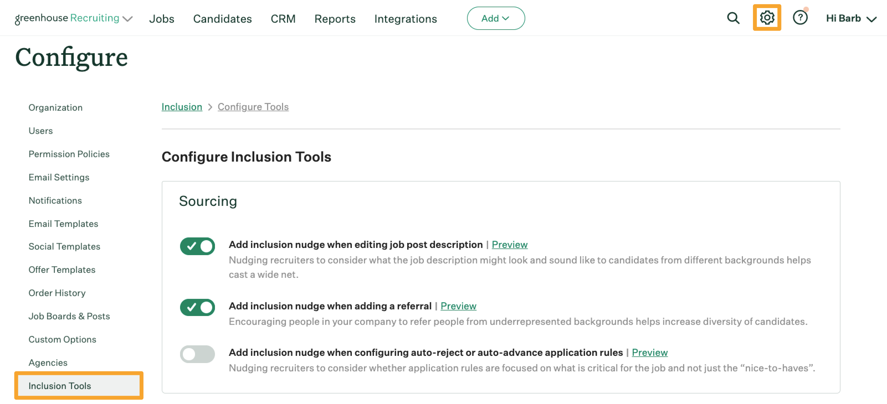Enable the auto-reject application rules nudge
Image resolution: width=887 pixels, height=404 pixels.
(x=197, y=354)
